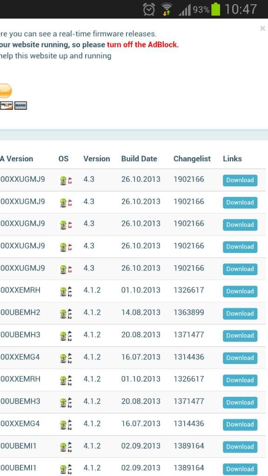Select changelist number 1363899

point(189,312)
